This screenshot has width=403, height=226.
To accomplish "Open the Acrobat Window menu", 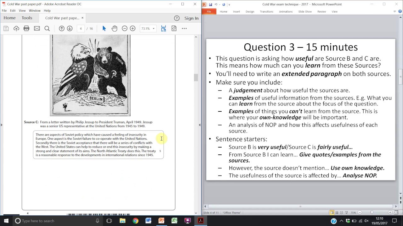I will click(x=35, y=11).
